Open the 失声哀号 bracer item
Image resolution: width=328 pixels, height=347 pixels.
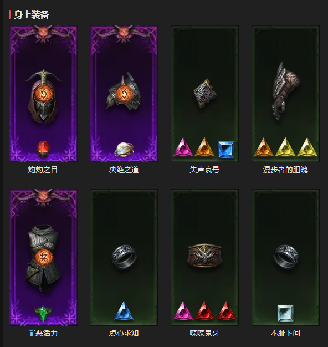(205, 93)
